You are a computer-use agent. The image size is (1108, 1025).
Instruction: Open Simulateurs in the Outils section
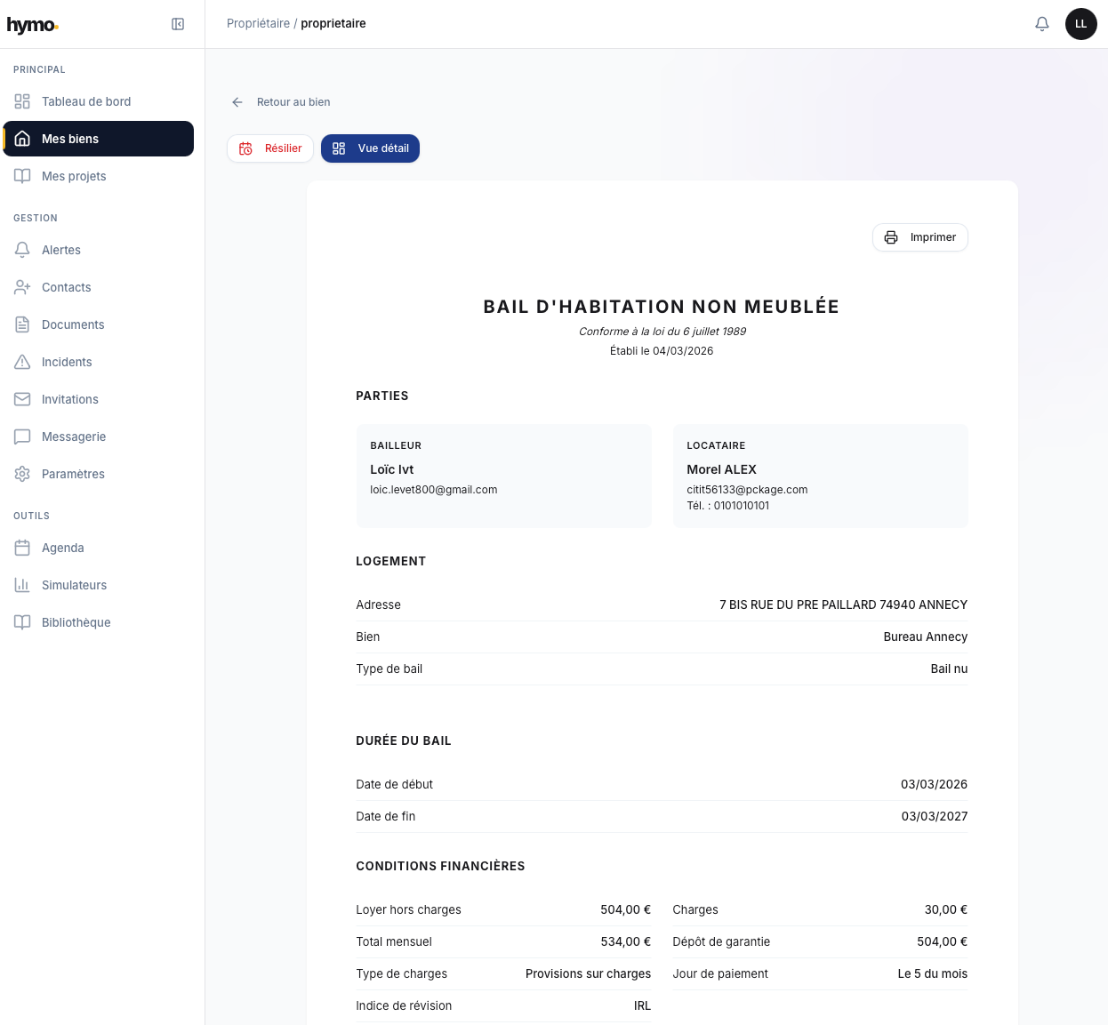point(74,585)
